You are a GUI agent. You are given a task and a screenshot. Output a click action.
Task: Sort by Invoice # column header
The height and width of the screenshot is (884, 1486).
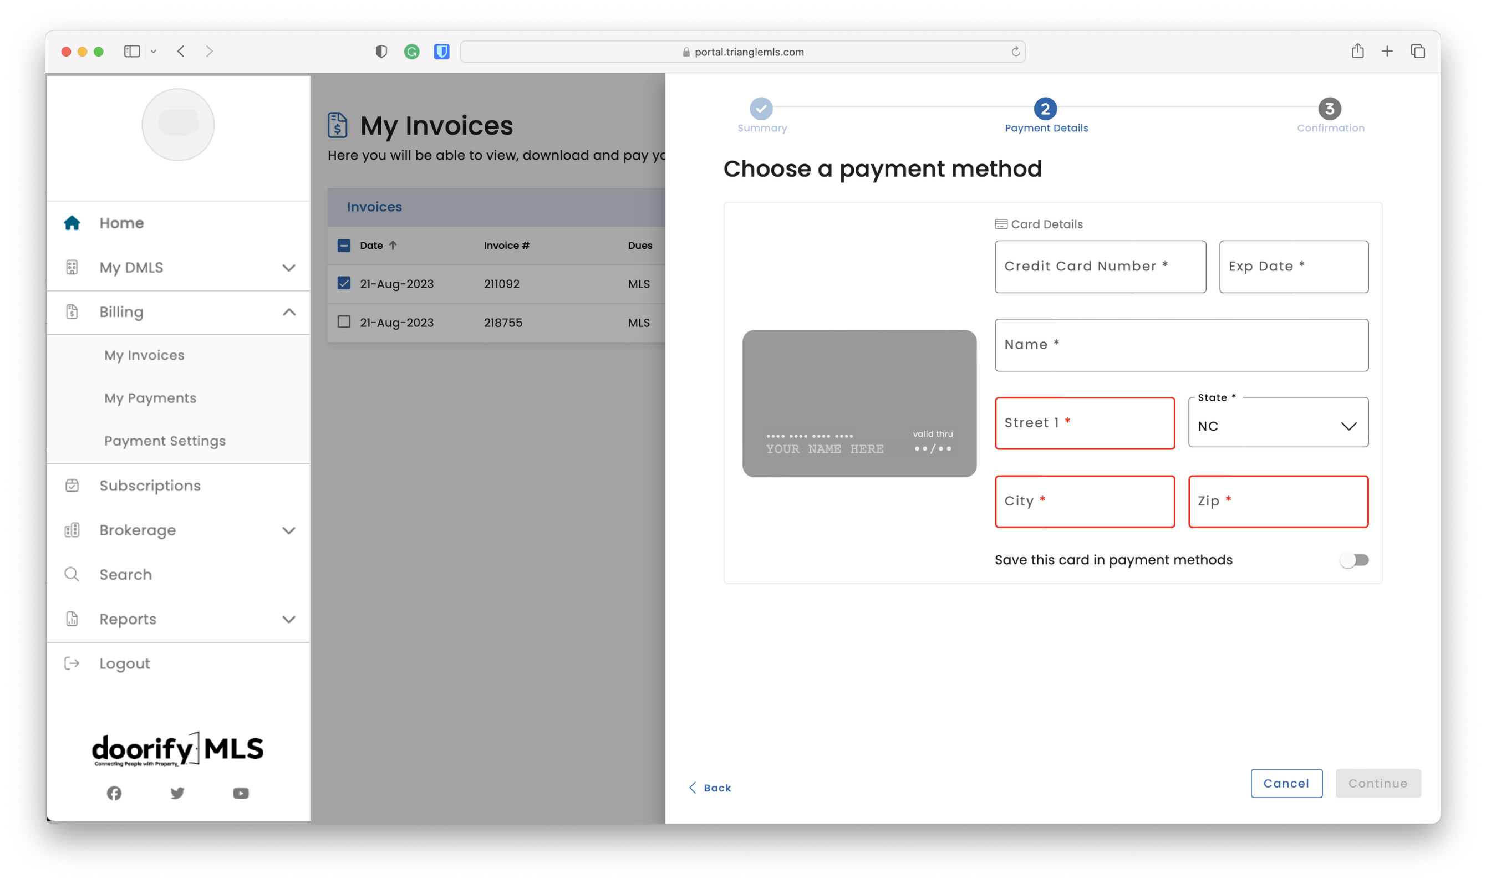pyautogui.click(x=506, y=245)
